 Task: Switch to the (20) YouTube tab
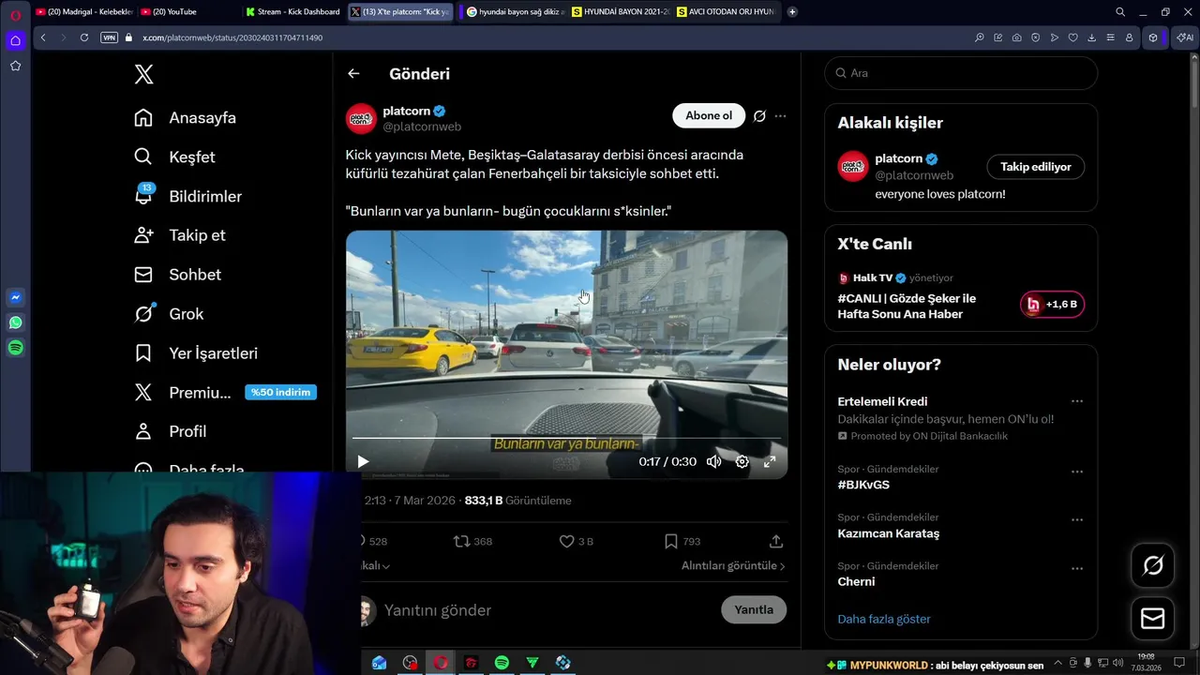(x=187, y=11)
